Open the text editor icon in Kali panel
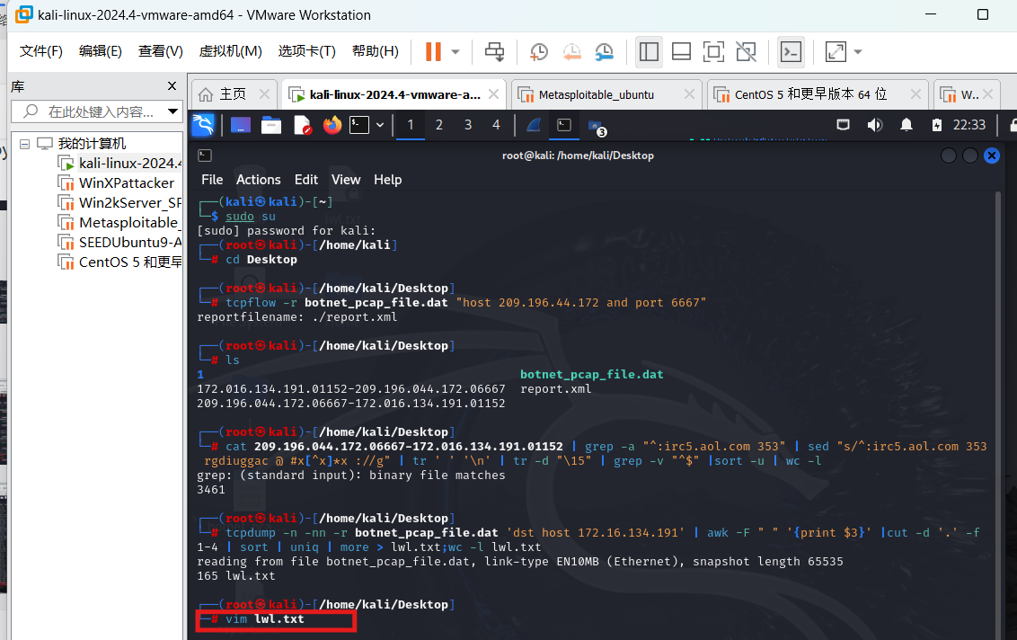The height and width of the screenshot is (640, 1017). tap(302, 125)
